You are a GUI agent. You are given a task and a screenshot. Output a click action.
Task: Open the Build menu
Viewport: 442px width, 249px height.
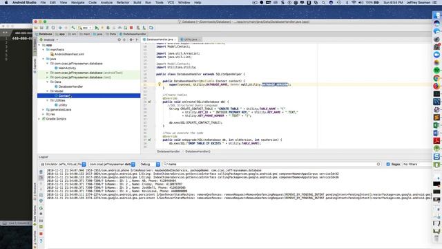coord(137,3)
